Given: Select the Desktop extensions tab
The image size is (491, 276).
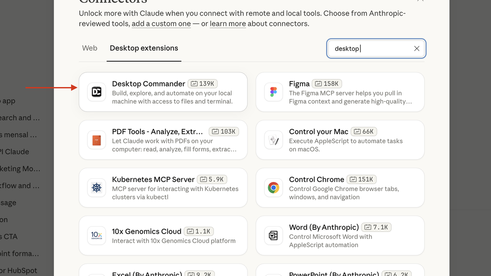Looking at the screenshot, I should click(x=144, y=48).
